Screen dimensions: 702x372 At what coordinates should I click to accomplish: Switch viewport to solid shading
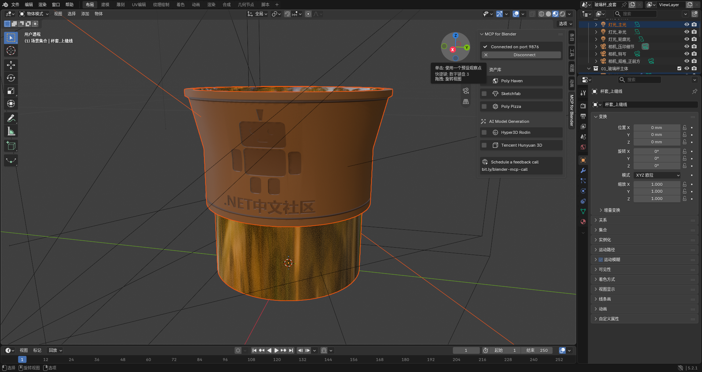coord(548,14)
